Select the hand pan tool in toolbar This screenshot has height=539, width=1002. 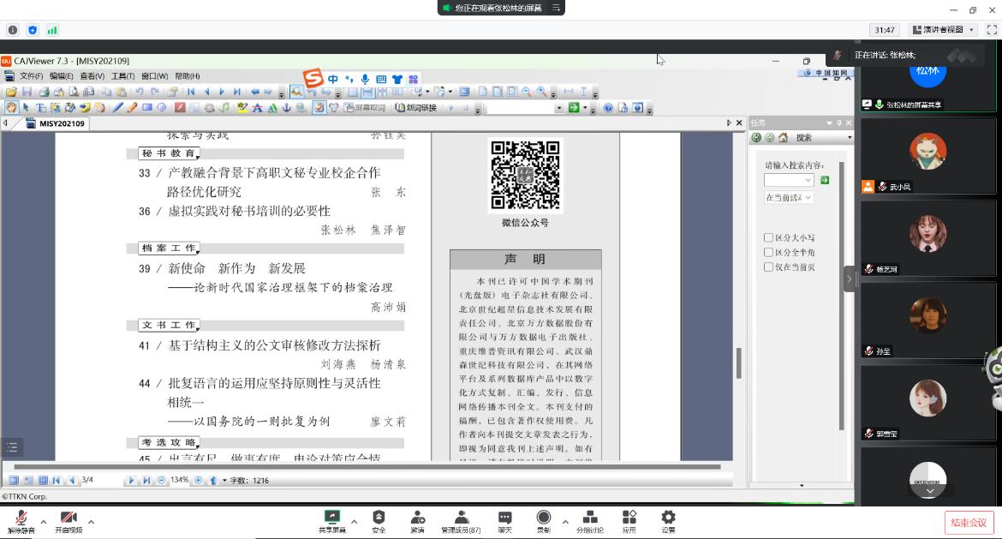[x=11, y=108]
